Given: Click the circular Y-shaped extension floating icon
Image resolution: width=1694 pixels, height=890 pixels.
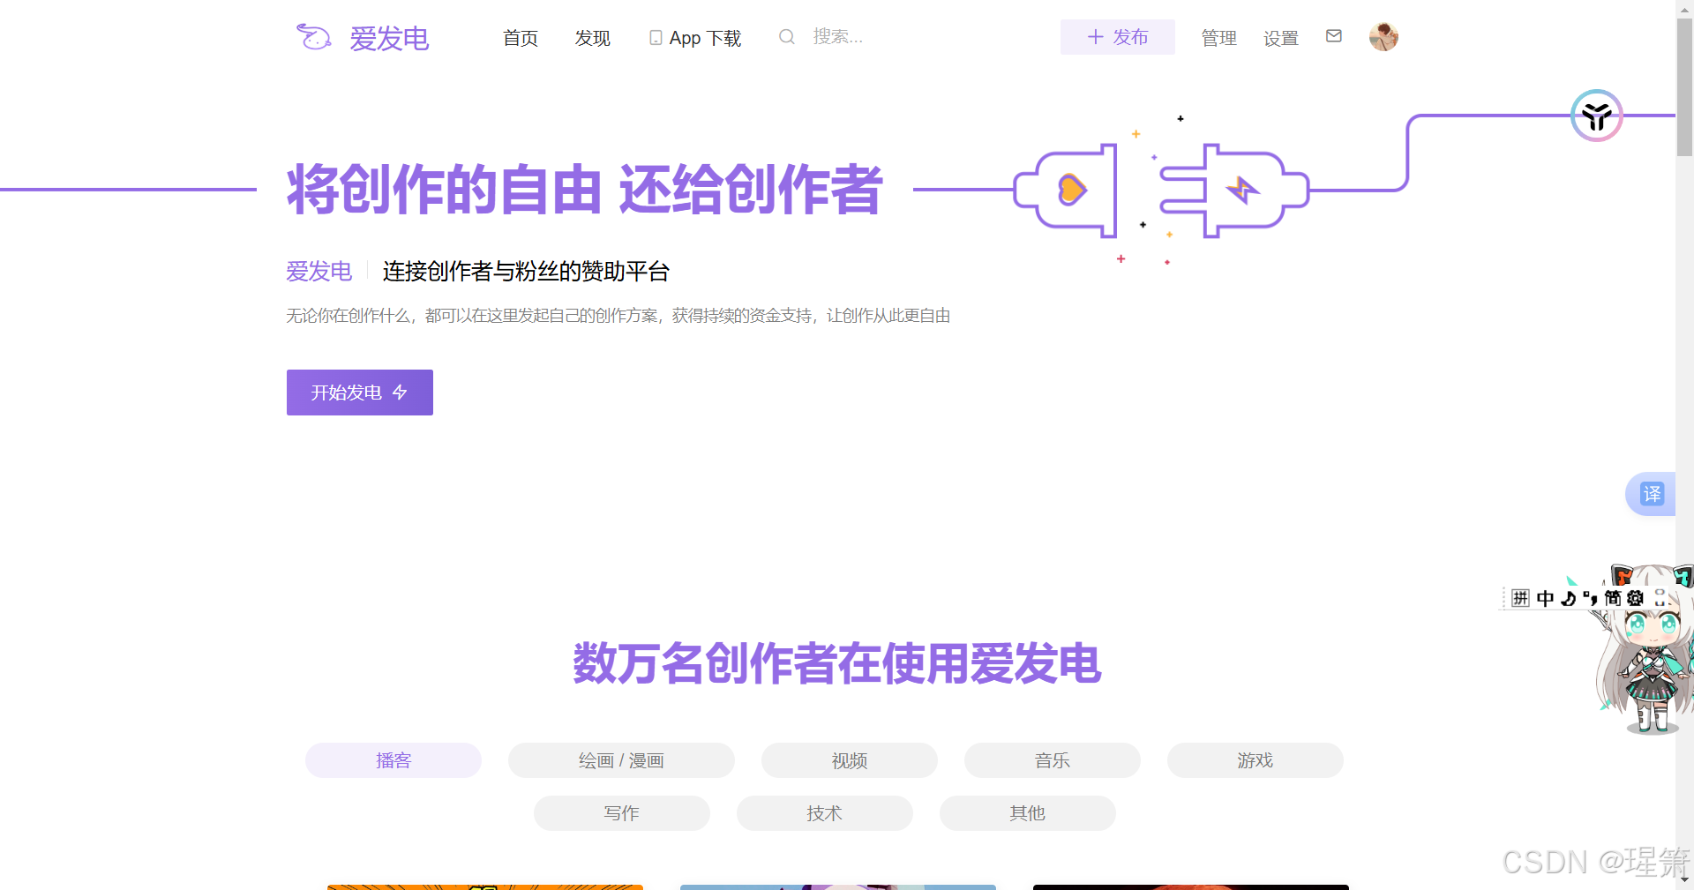Looking at the screenshot, I should pyautogui.click(x=1597, y=116).
